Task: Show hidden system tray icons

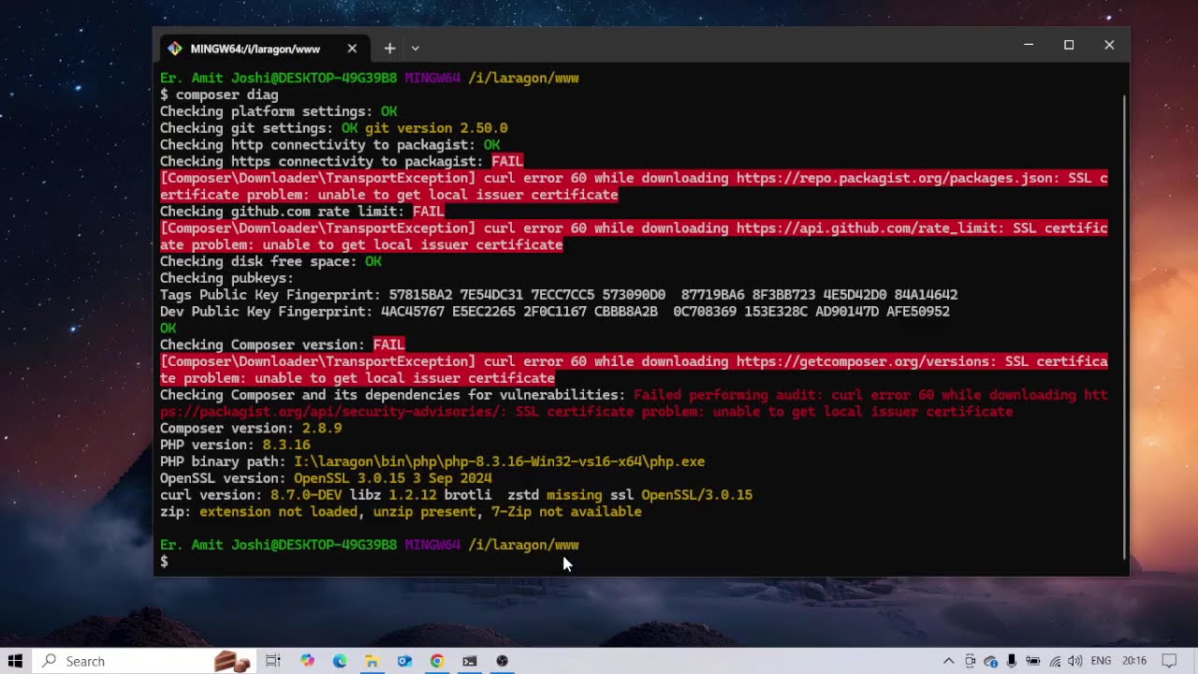Action: point(948,661)
